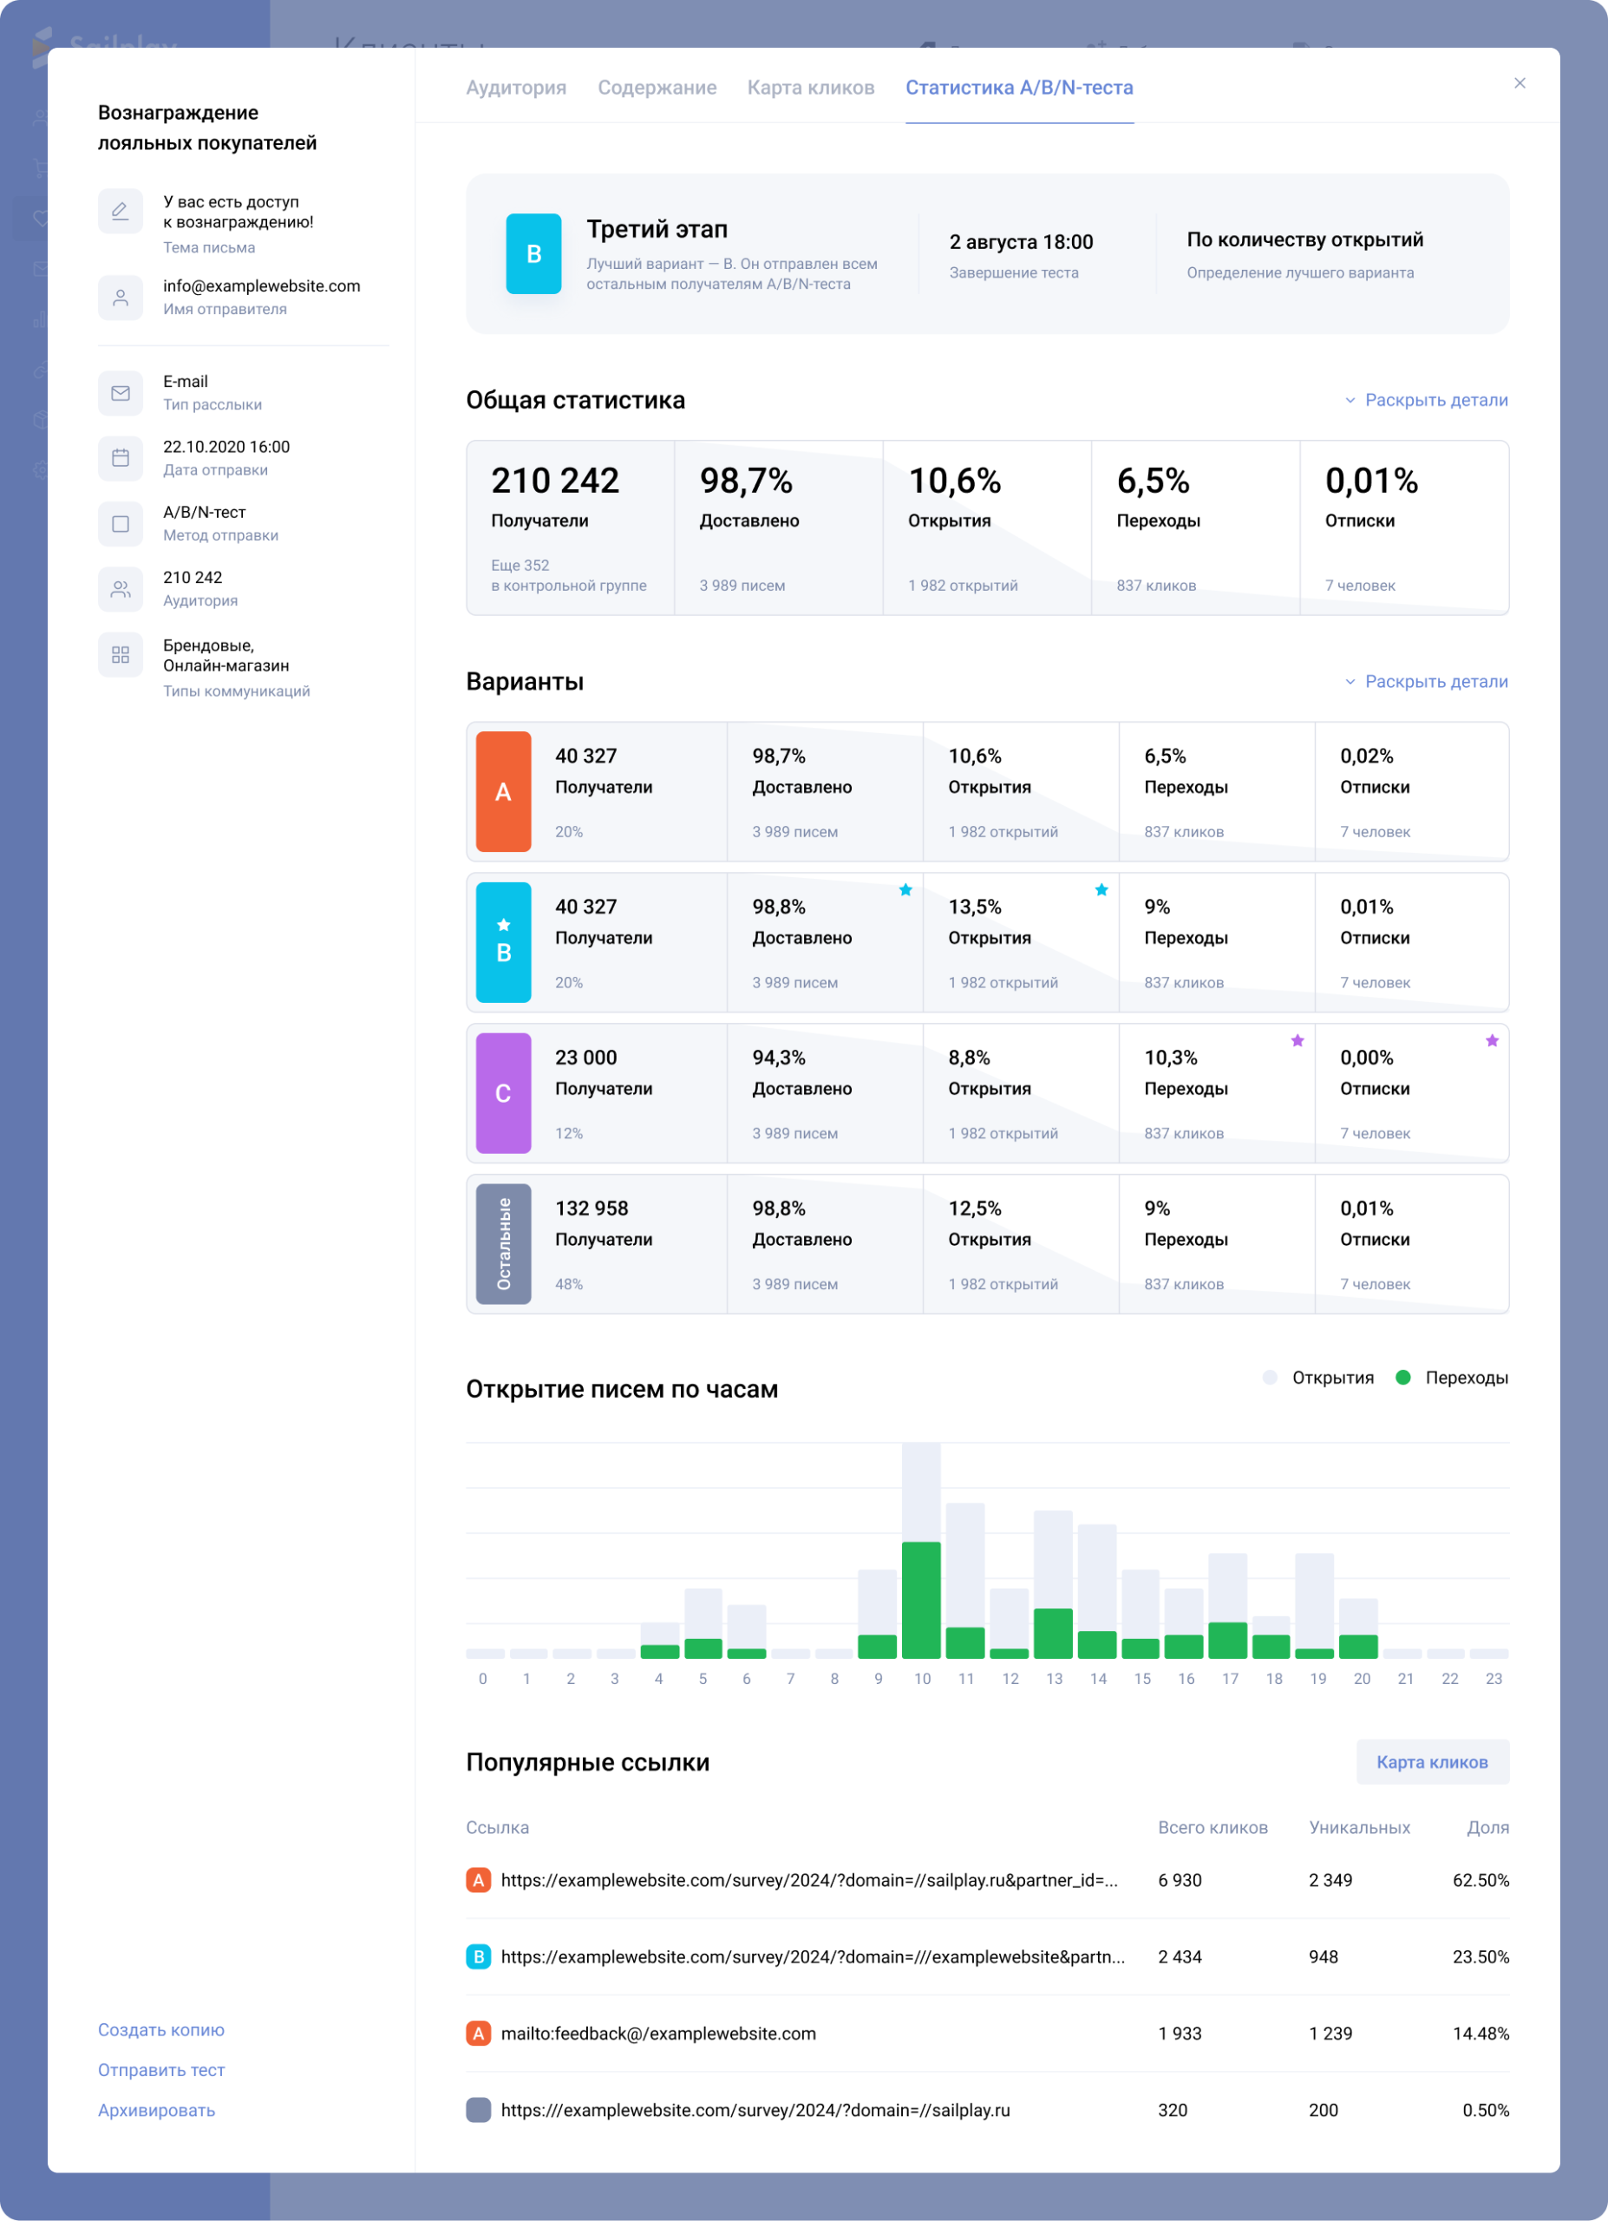The image size is (1608, 2221).
Task: Click the sender person icon
Action: pos(121,298)
